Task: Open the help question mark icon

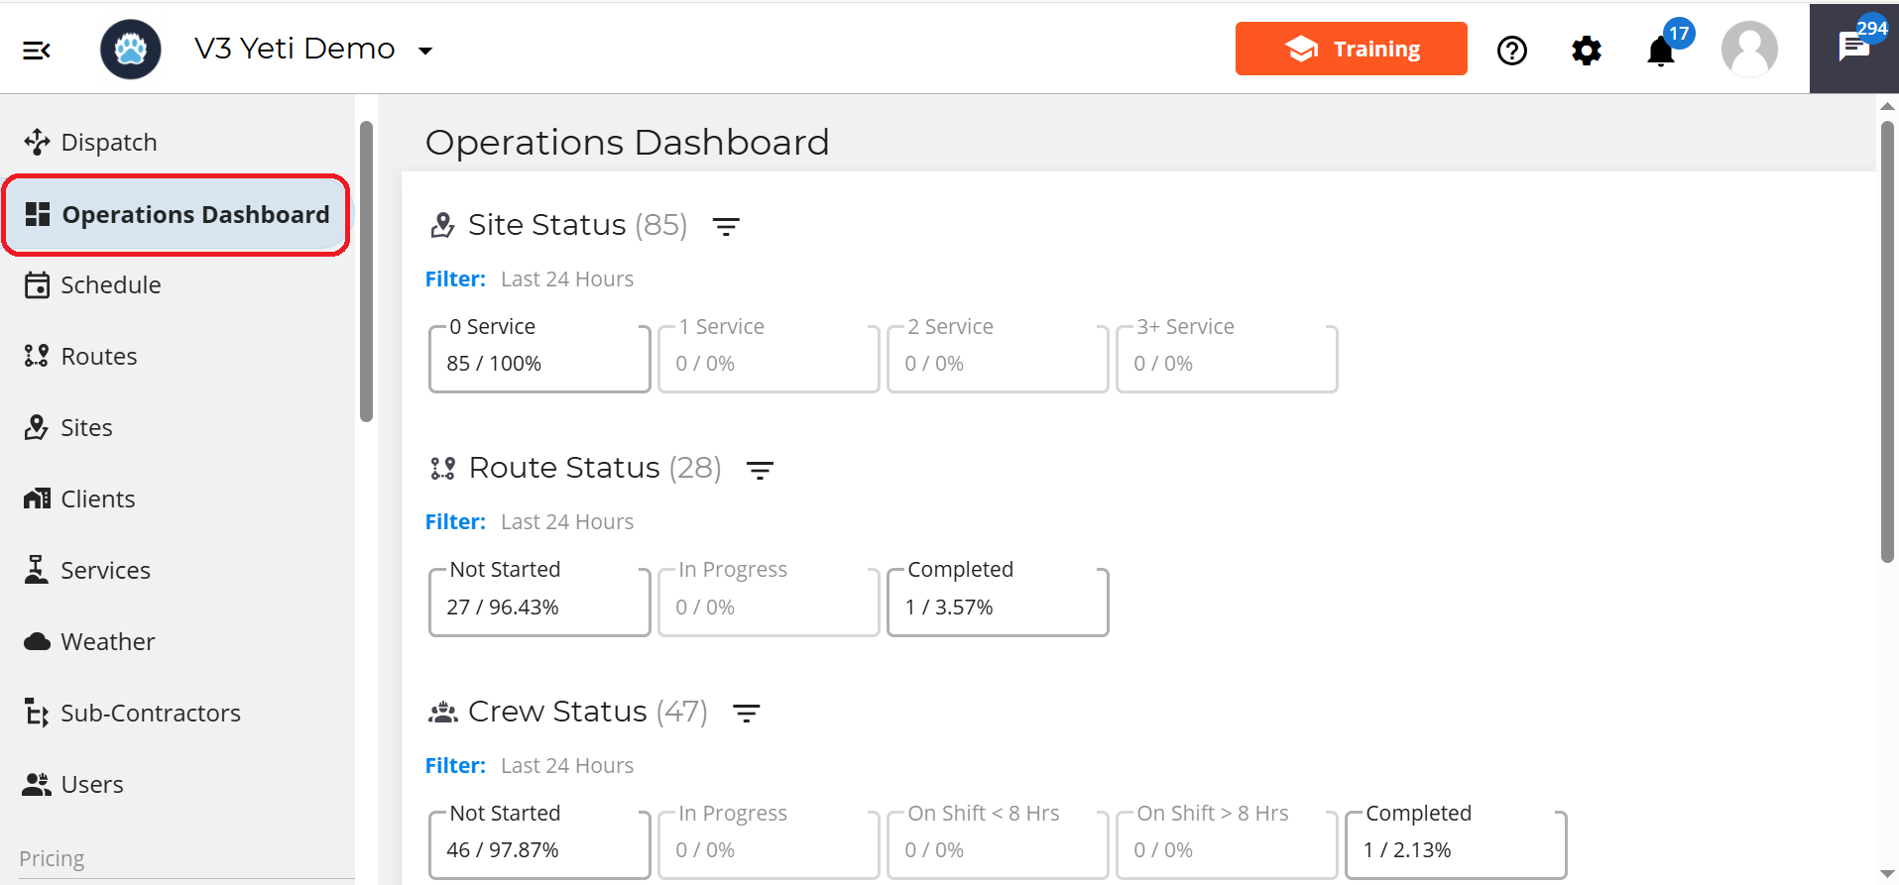Action: 1511,51
